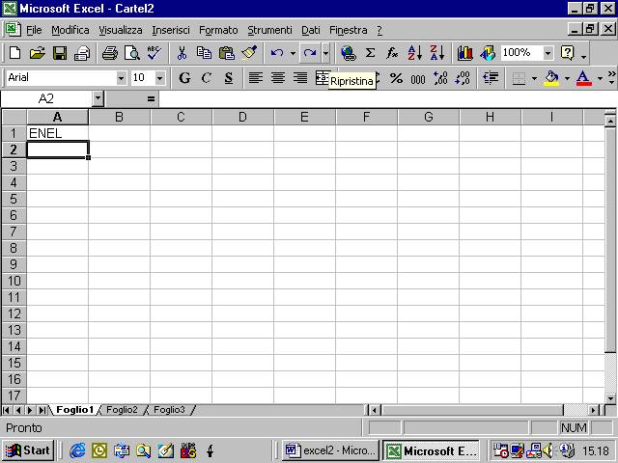Insert hyperlink with the globe icon
The height and width of the screenshot is (463, 618).
point(349,52)
